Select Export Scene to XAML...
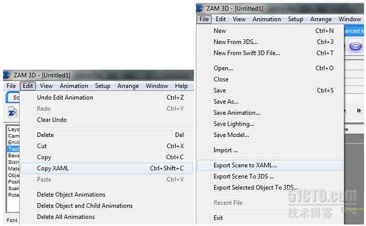The width and height of the screenshot is (366, 226). click(x=270, y=166)
